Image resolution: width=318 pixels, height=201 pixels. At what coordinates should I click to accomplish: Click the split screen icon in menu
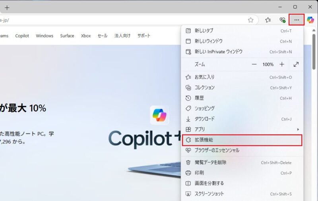188,184
